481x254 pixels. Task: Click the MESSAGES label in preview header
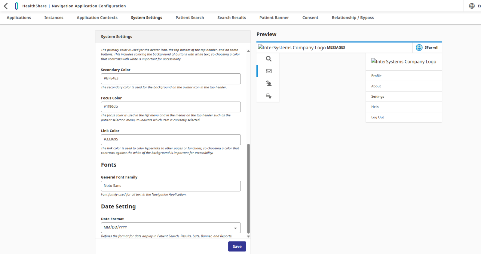click(336, 47)
